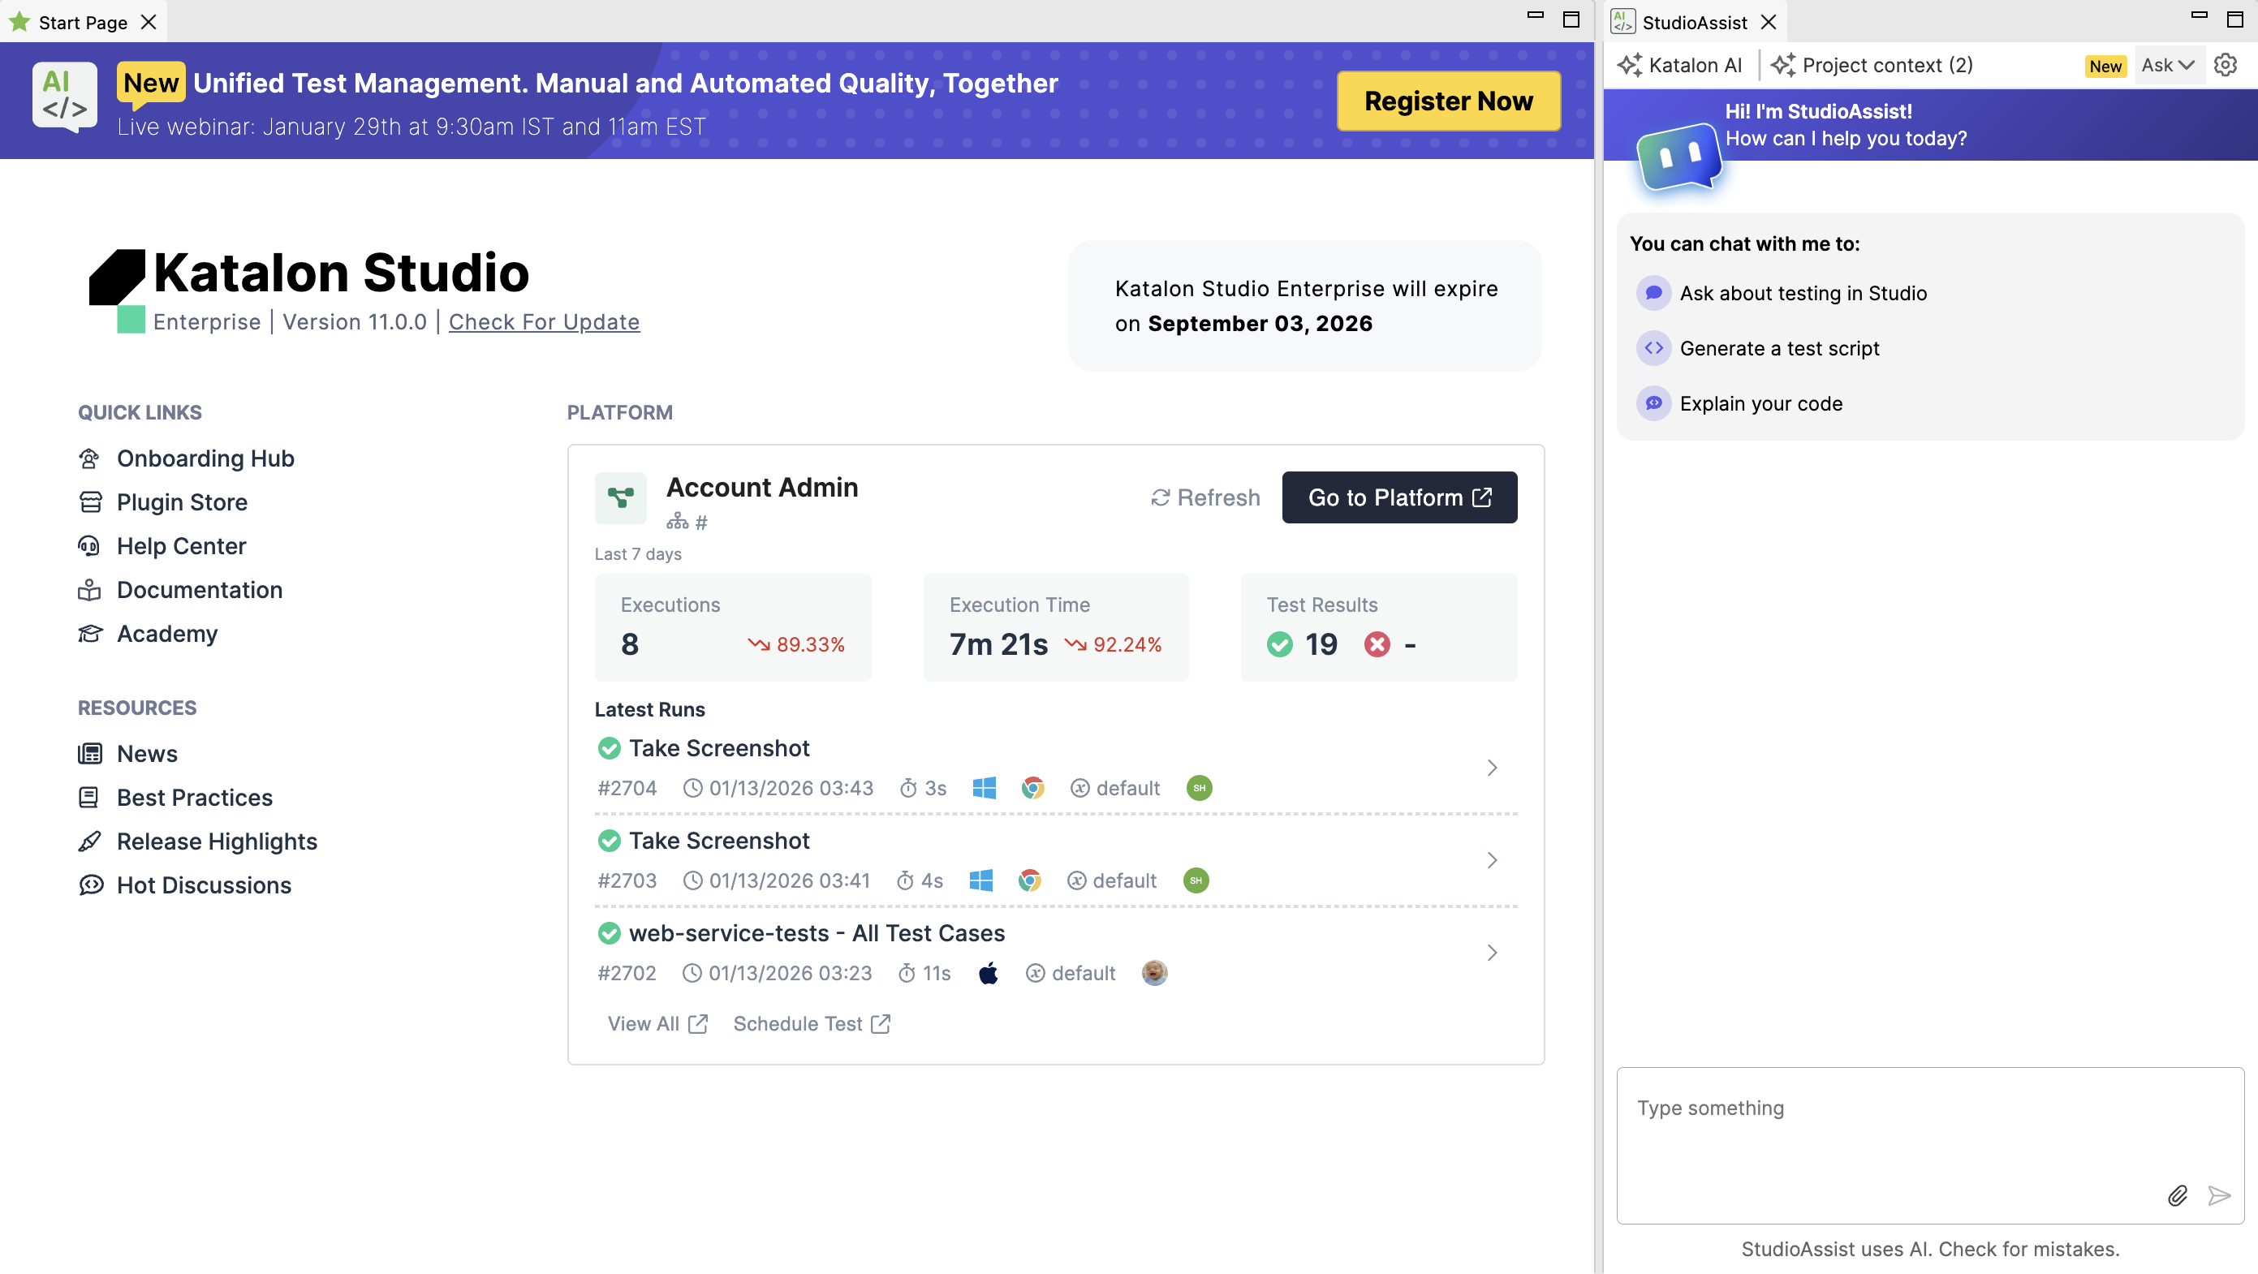
Task: Open the Ask mode dropdown
Action: [2169, 65]
